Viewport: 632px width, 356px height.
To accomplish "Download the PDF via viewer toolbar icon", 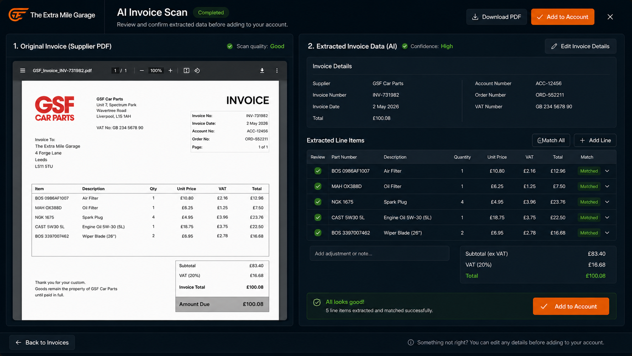I will 262,71.
